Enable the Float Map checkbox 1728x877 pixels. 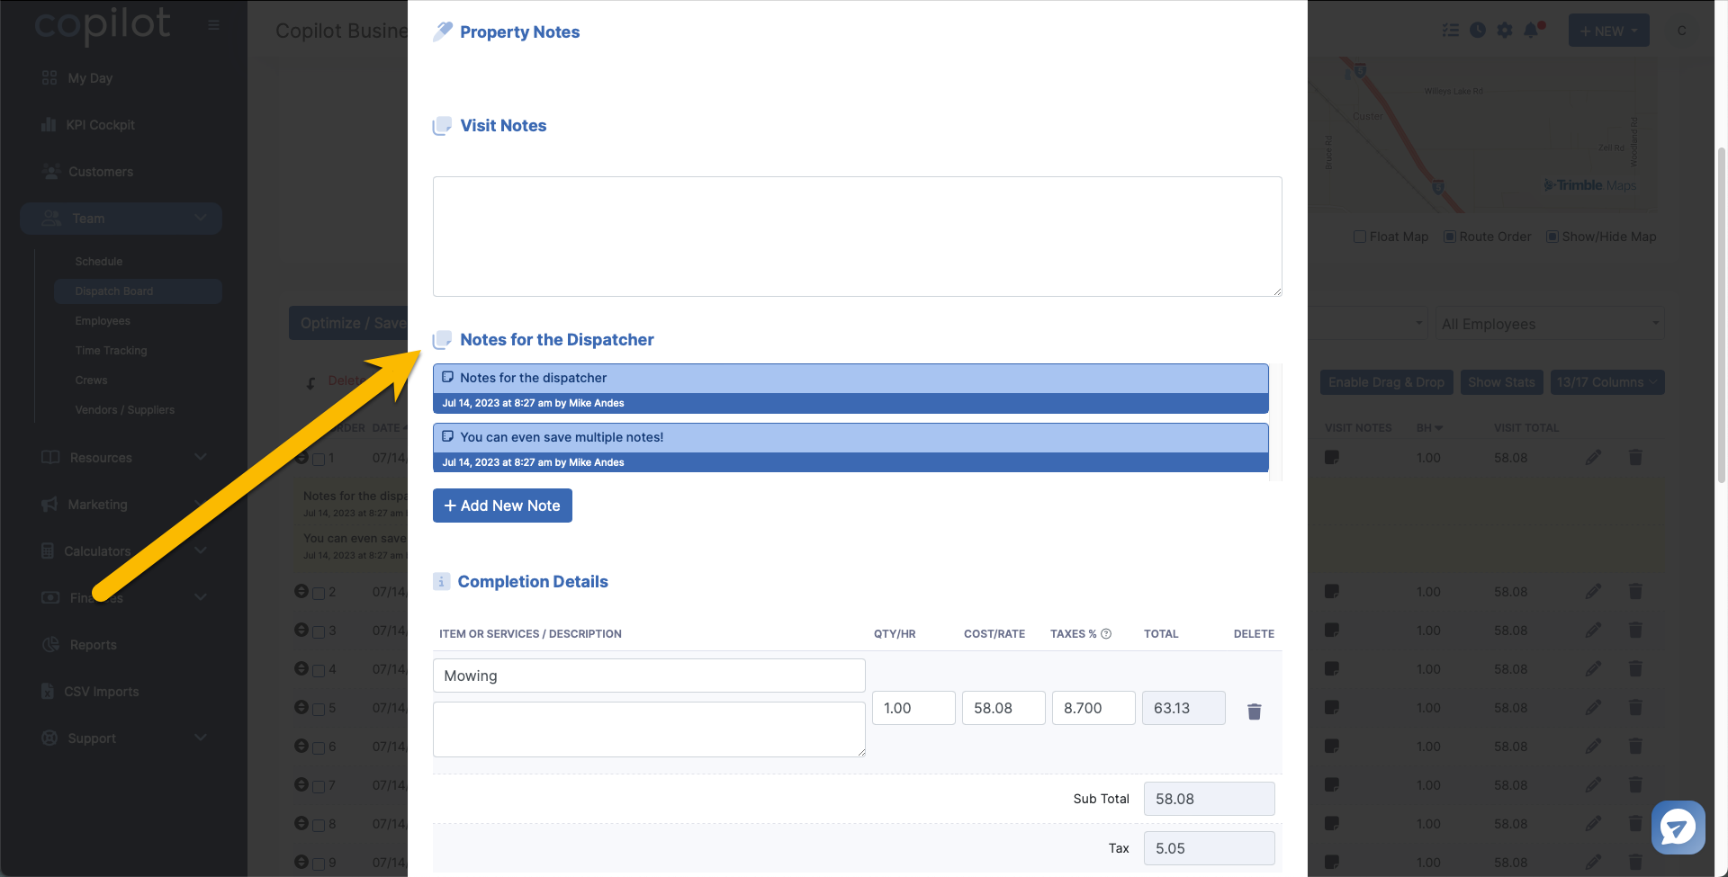(x=1360, y=237)
